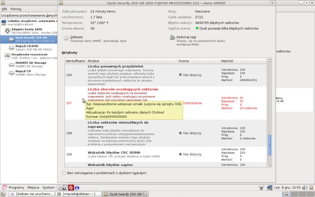Open the Pomoc menu

coord(16,9)
